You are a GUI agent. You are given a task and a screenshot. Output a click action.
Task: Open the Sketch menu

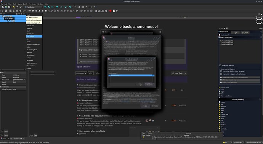[25, 4]
